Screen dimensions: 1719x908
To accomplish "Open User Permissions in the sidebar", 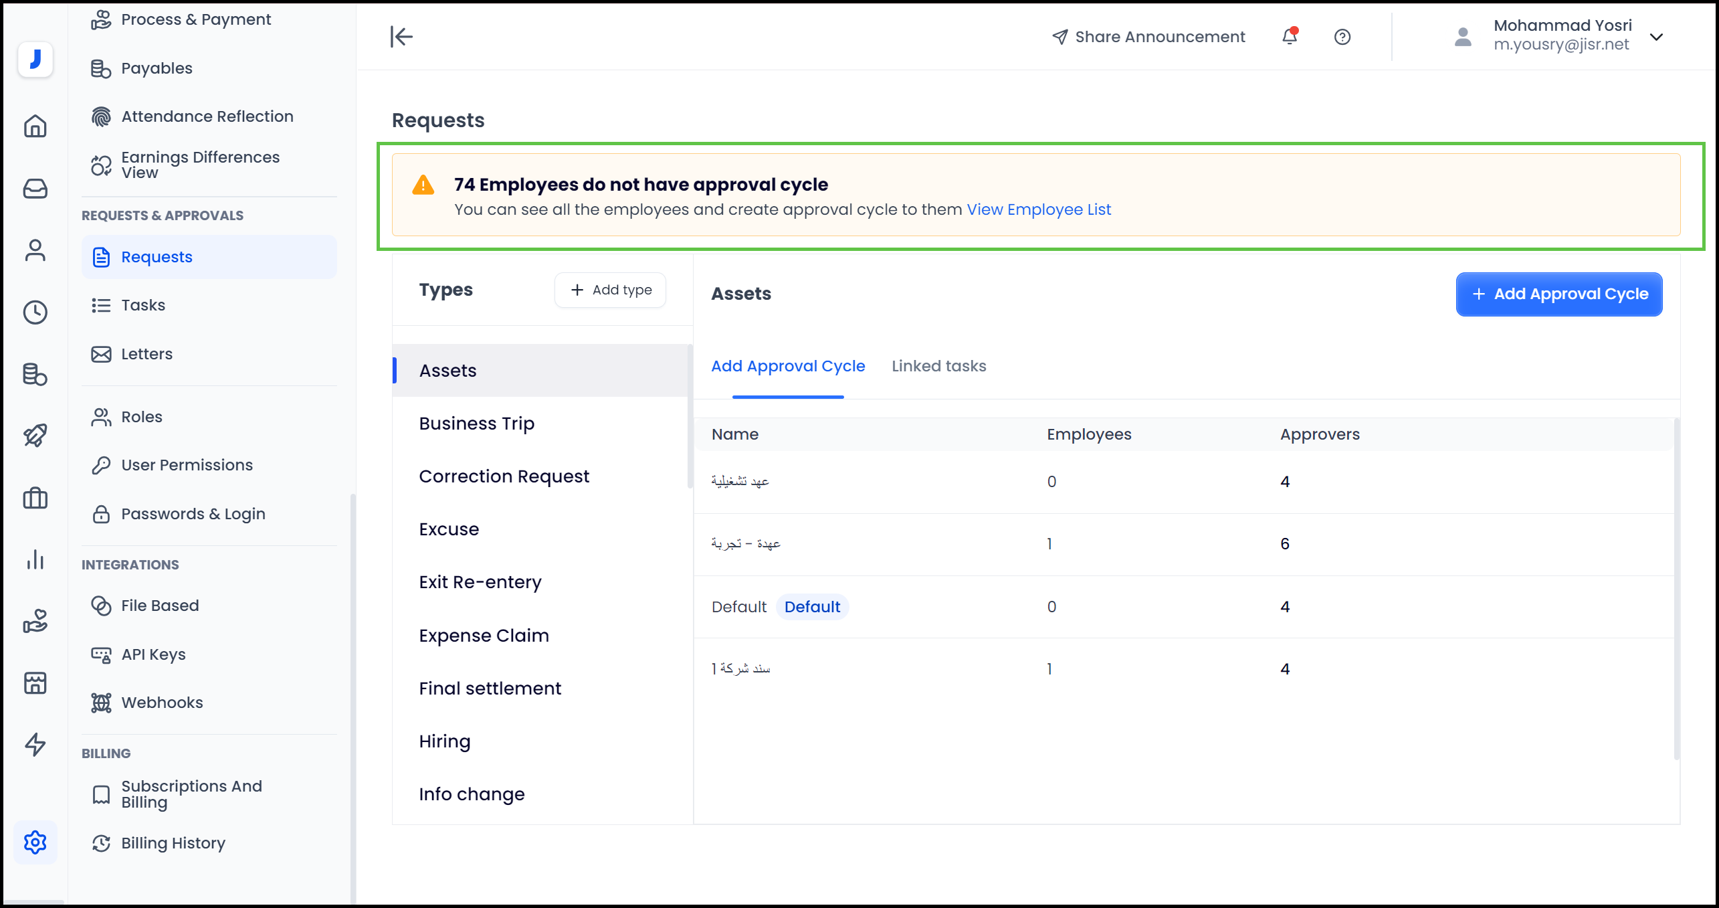I will point(187,465).
